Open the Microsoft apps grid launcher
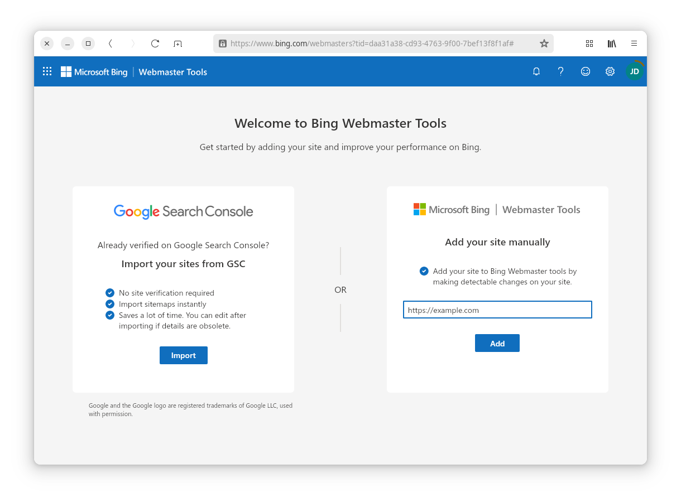 pos(47,71)
